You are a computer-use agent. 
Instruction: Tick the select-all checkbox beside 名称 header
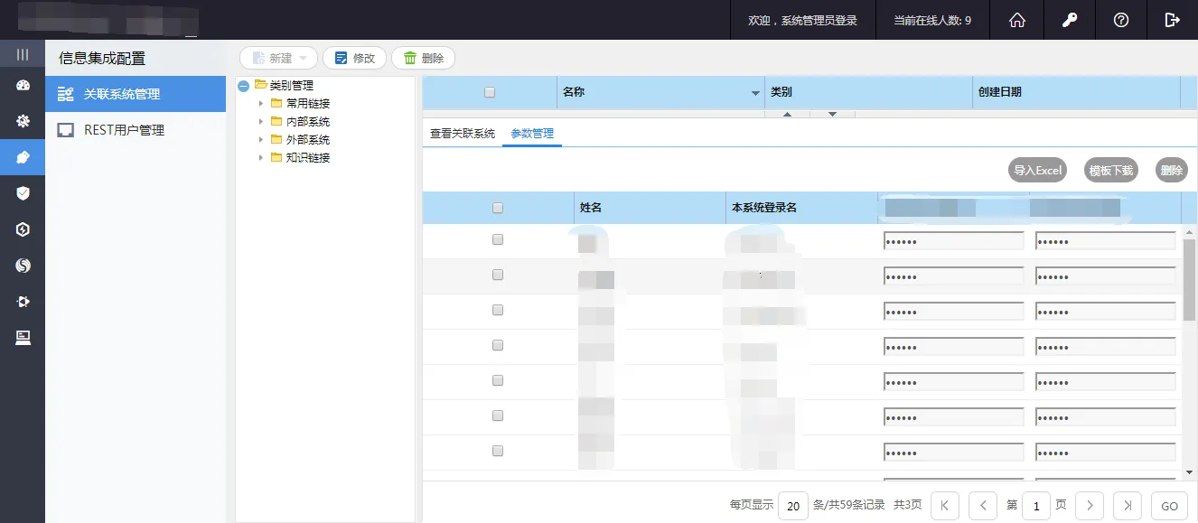tap(490, 92)
